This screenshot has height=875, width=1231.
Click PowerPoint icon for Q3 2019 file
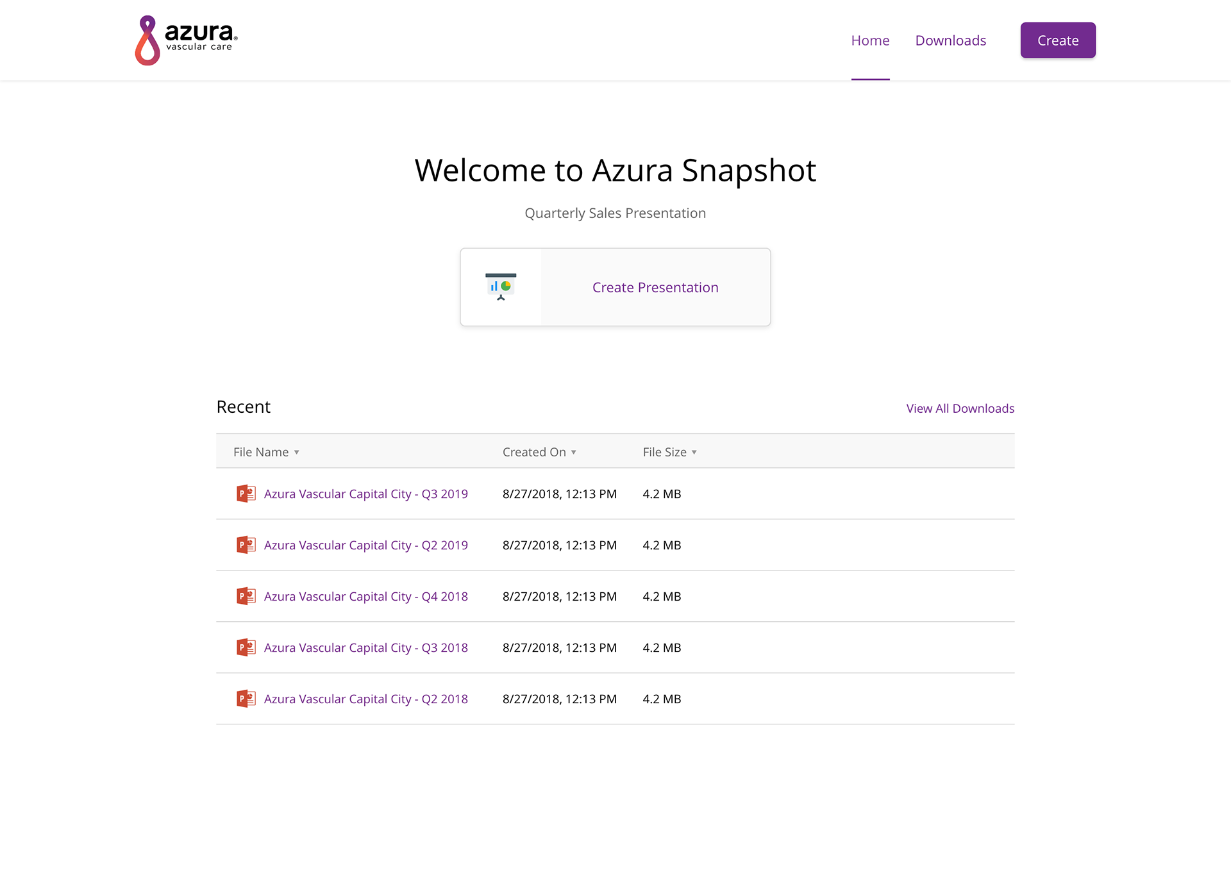(x=246, y=494)
